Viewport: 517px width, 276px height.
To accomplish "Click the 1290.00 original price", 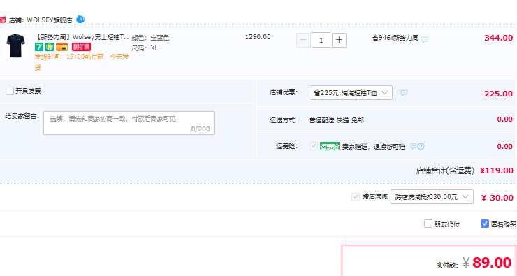I will (x=258, y=37).
